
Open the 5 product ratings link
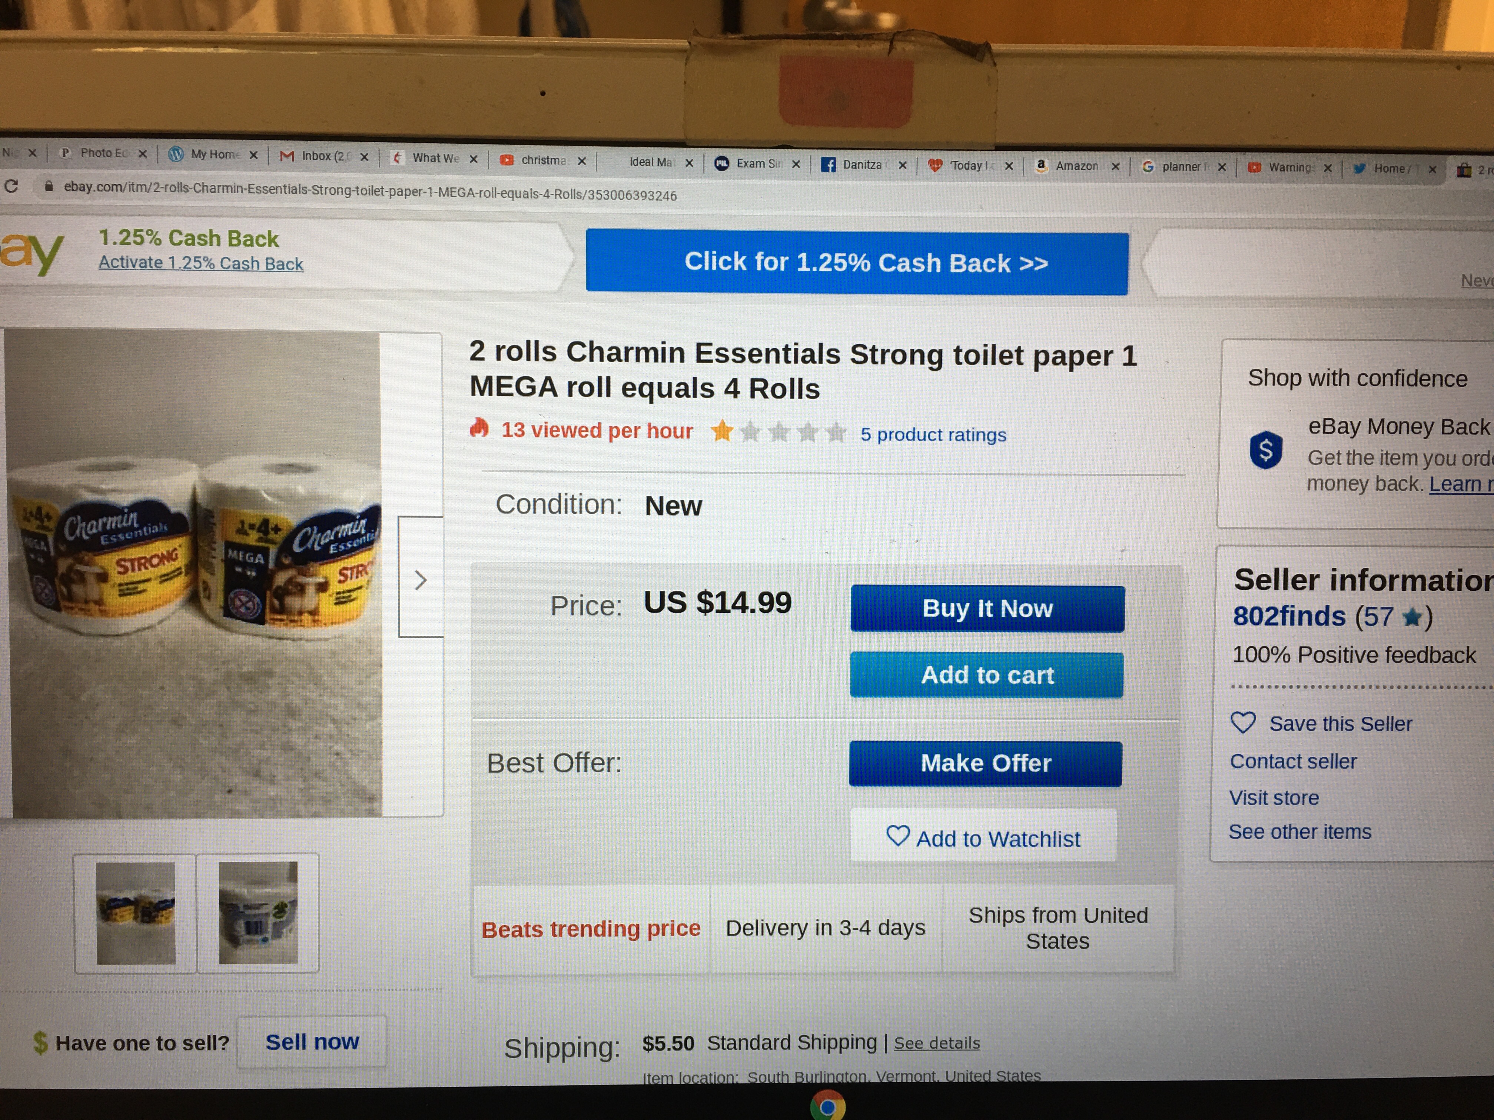click(933, 435)
